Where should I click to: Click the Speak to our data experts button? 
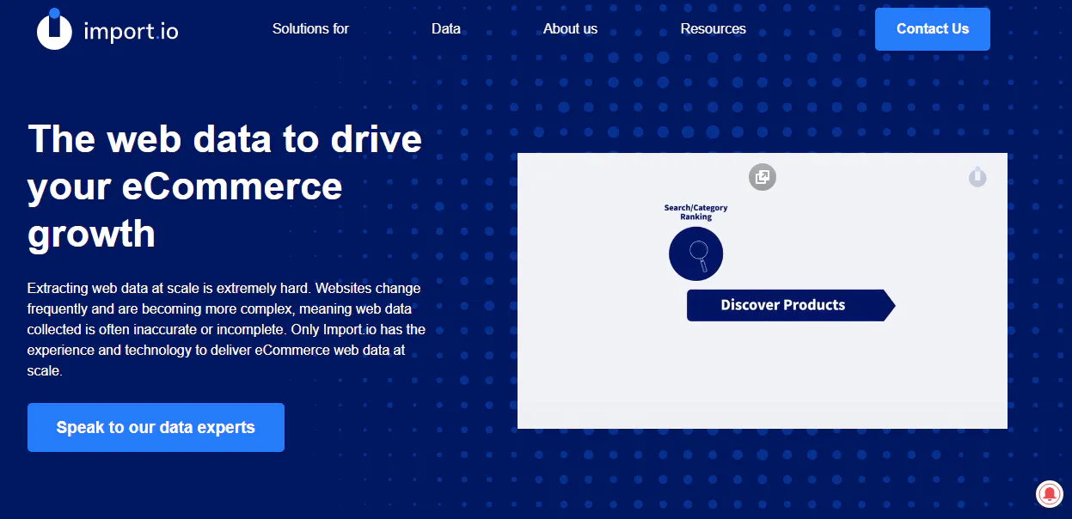[x=155, y=427]
